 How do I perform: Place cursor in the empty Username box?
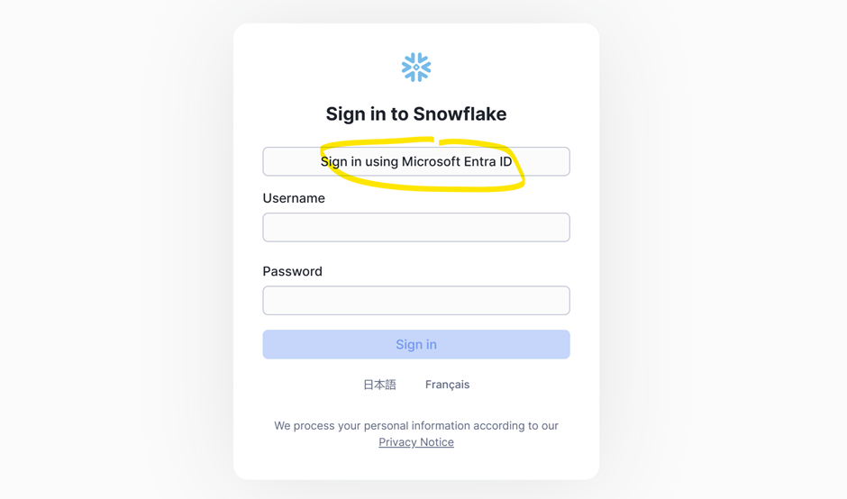tap(416, 227)
